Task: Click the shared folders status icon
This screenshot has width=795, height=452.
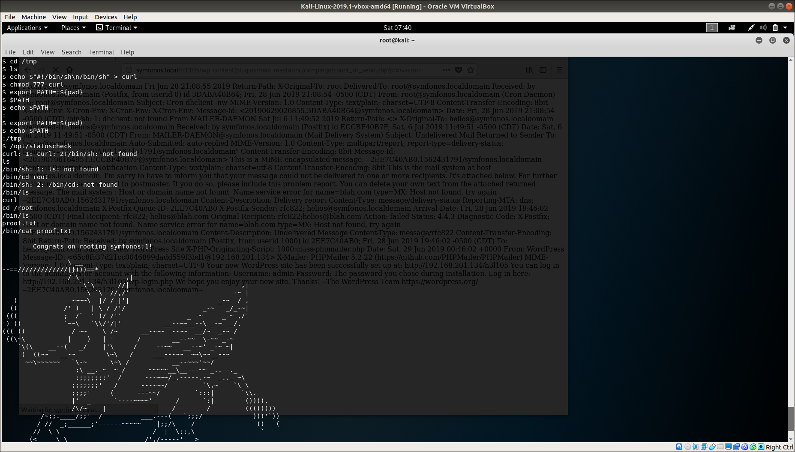Action: pos(720,446)
